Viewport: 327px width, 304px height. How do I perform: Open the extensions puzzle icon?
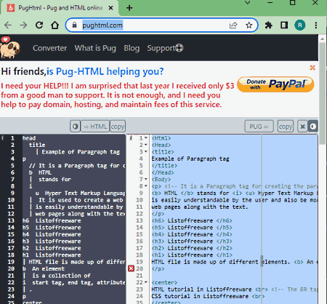pyautogui.click(x=268, y=25)
